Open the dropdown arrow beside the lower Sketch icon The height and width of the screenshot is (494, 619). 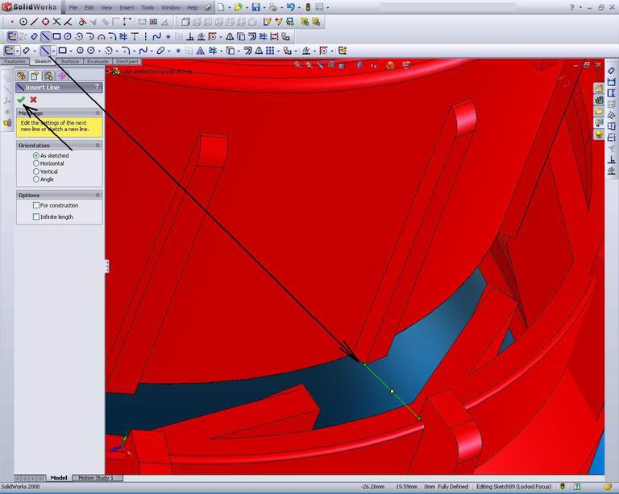click(x=18, y=51)
